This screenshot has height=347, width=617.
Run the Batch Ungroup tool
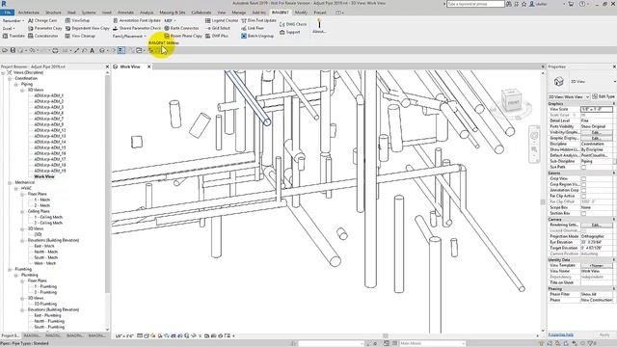[257, 36]
